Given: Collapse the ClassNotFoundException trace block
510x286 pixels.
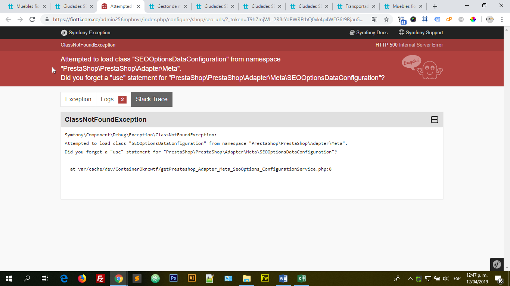Looking at the screenshot, I should 435,120.
